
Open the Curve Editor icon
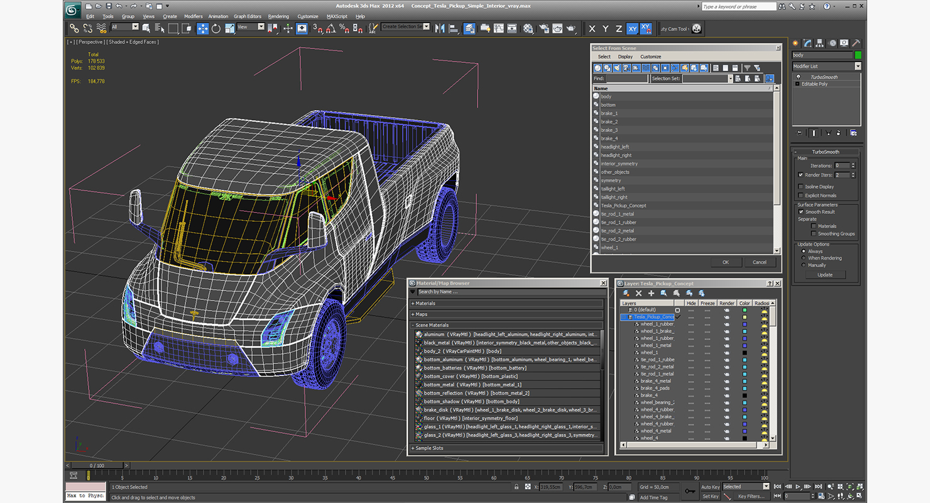coord(498,28)
